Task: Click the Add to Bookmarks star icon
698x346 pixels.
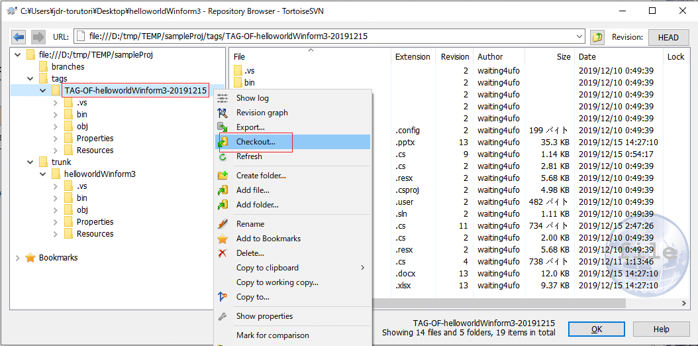Action: pos(223,239)
